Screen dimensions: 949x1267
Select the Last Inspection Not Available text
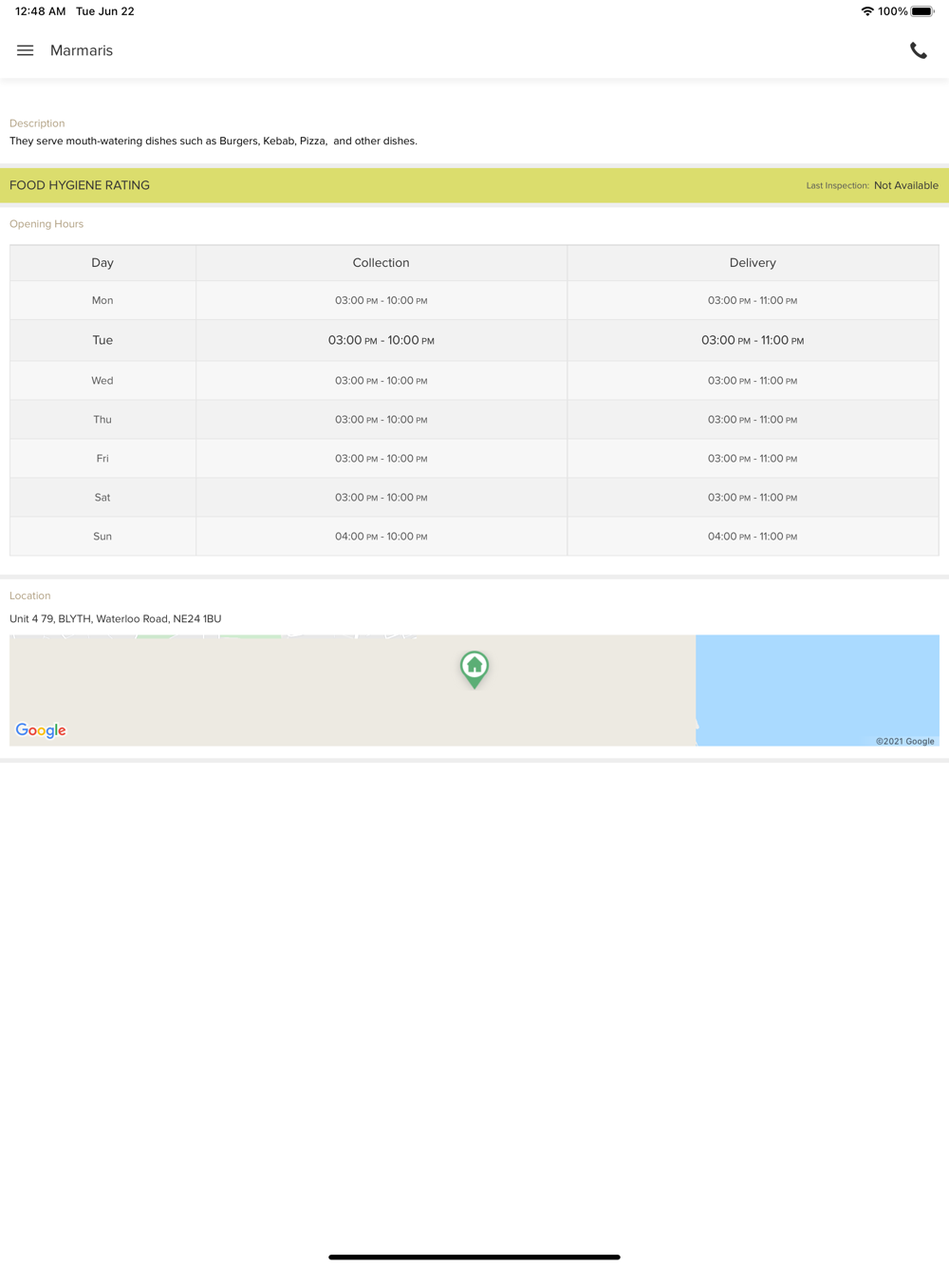[x=872, y=185]
